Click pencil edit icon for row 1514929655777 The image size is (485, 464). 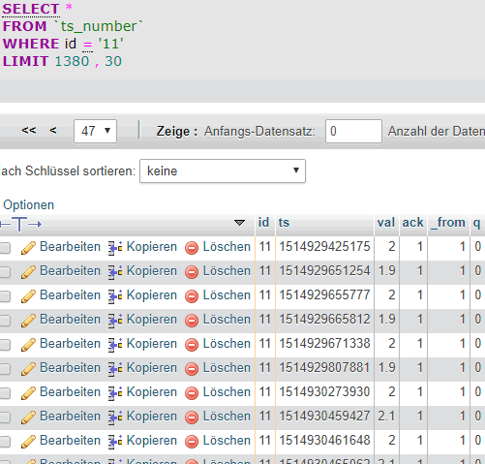tap(28, 296)
